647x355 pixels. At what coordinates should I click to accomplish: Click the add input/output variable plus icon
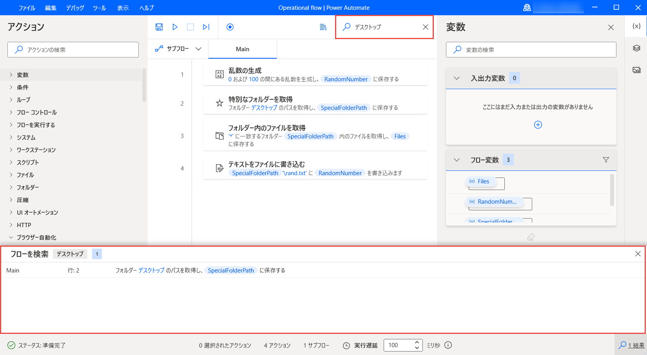(538, 125)
